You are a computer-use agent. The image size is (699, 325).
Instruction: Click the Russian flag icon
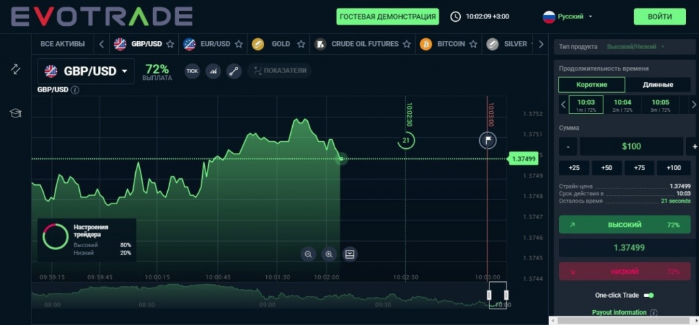tap(549, 16)
